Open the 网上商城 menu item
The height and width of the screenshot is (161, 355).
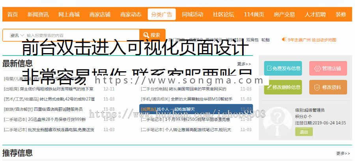(x=69, y=15)
